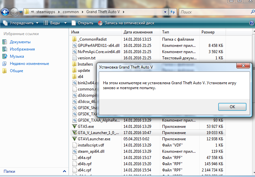This screenshot has height=177, width=255.
Task: Click Открыть in the toolbar
Action: (x=82, y=23)
